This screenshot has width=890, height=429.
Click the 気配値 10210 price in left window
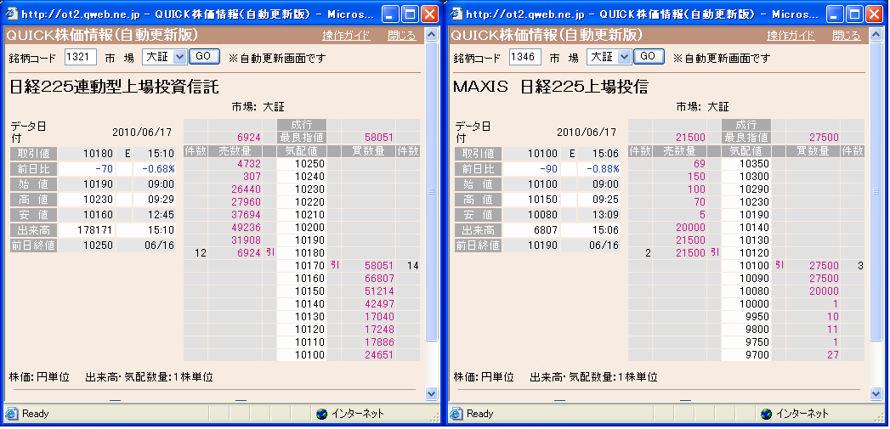(310, 214)
